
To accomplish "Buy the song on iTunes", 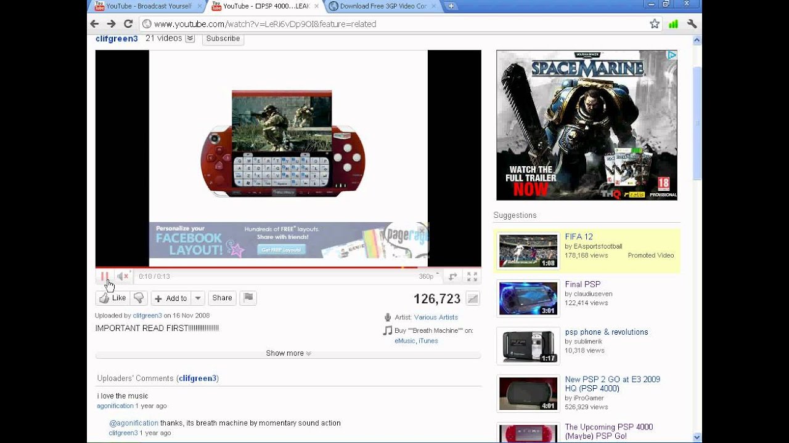I will coord(428,341).
